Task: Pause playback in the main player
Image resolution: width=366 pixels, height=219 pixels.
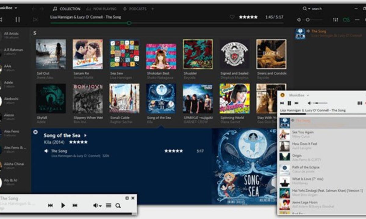Action: click(x=18, y=19)
